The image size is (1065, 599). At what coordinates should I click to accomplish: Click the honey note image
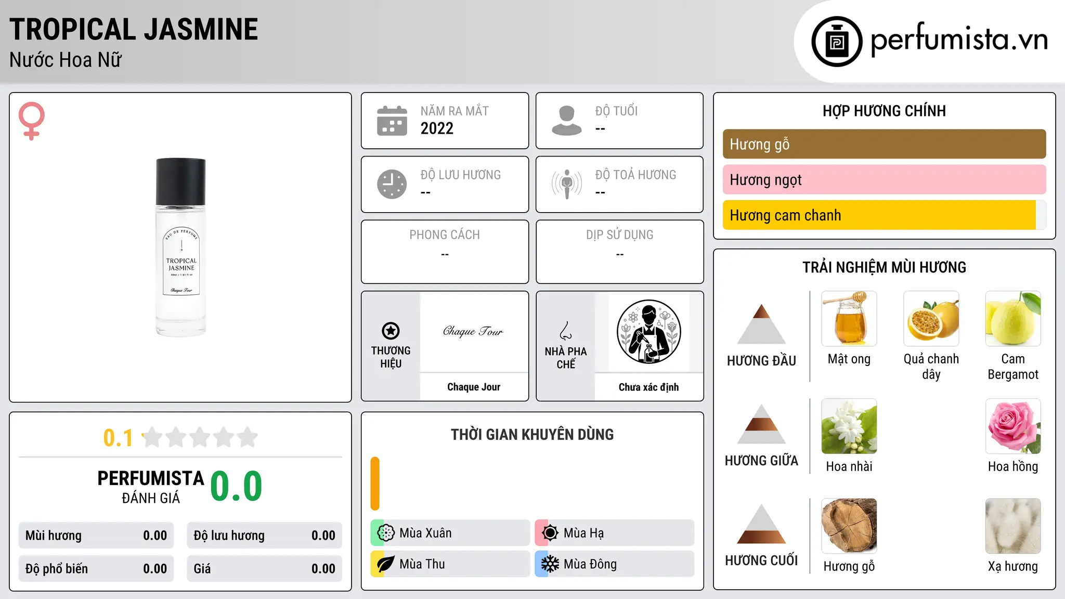849,319
